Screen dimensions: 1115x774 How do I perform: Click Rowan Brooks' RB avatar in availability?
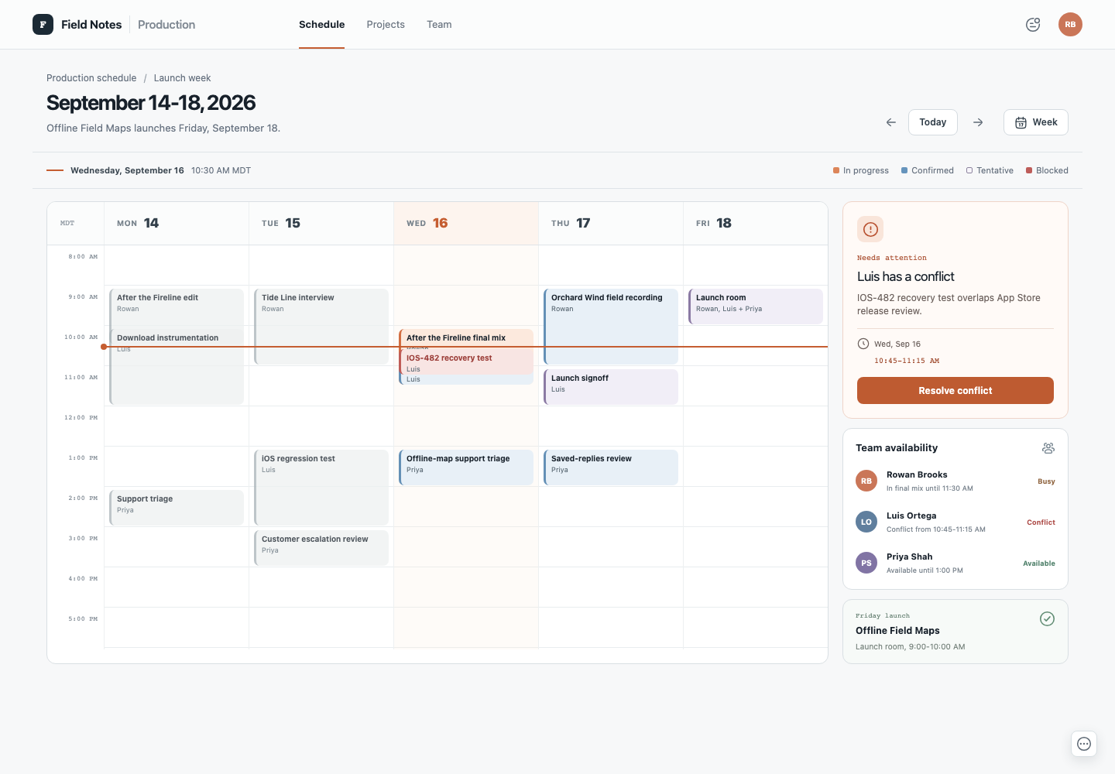pyautogui.click(x=866, y=481)
